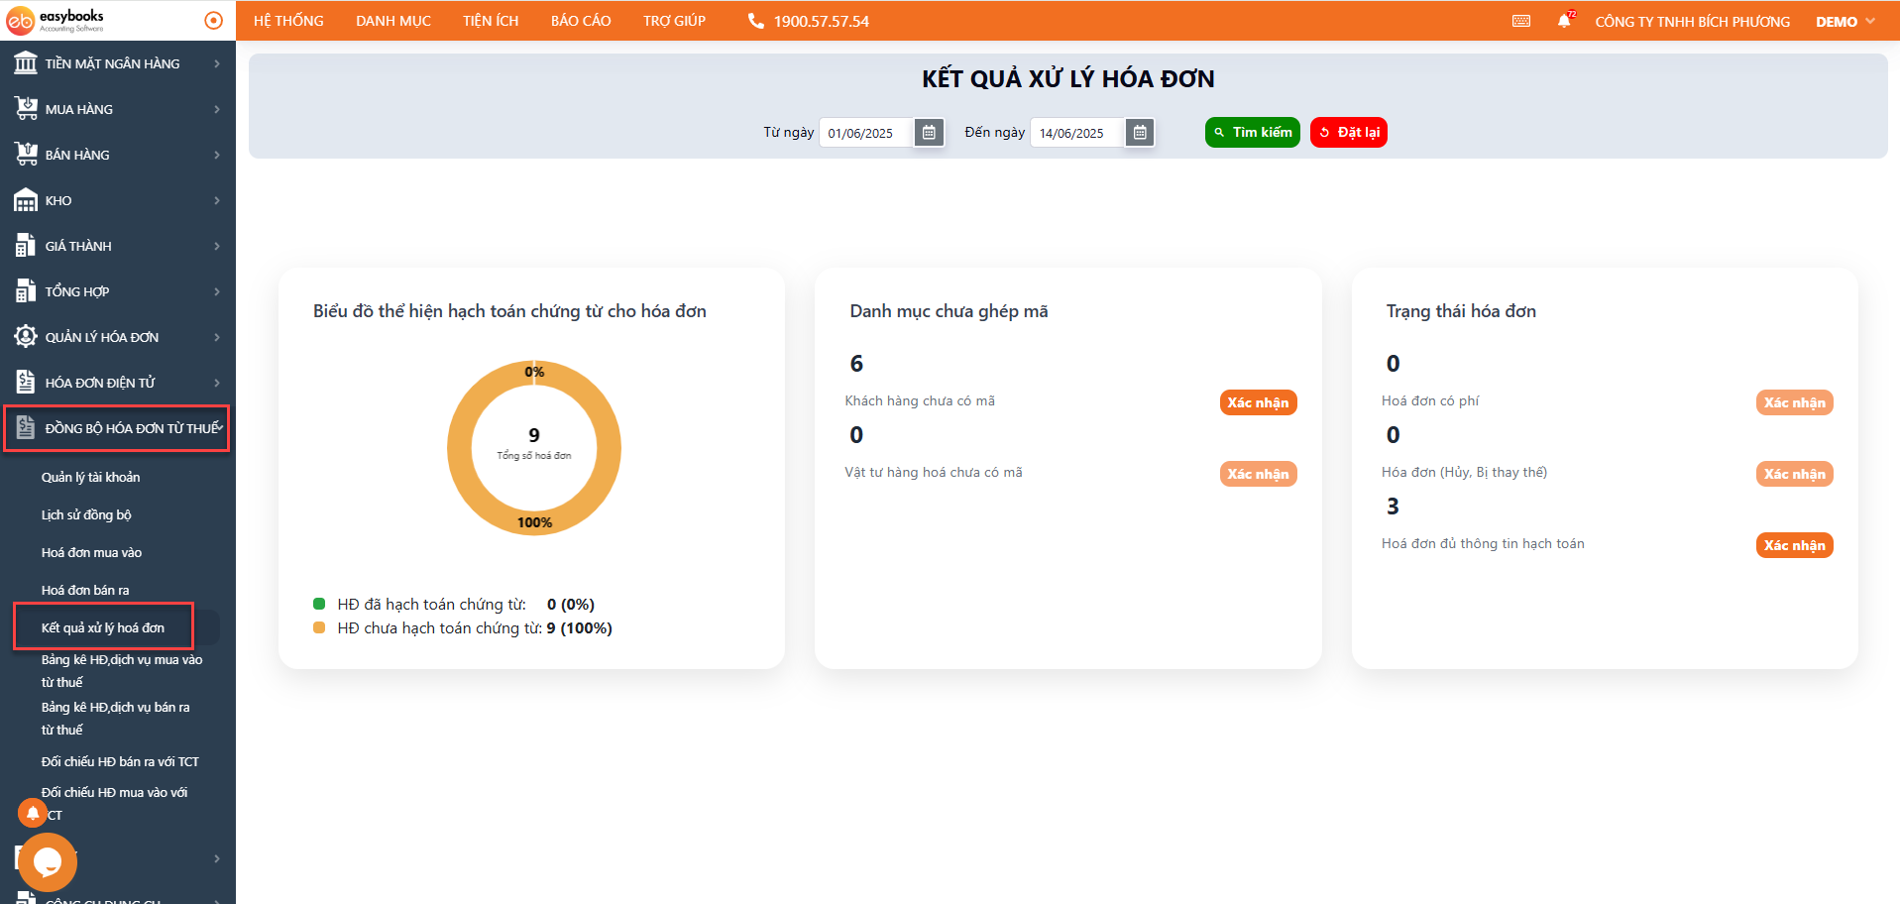Click the Mua hàng cart icon
Screen dimensions: 1900x904
(x=26, y=109)
